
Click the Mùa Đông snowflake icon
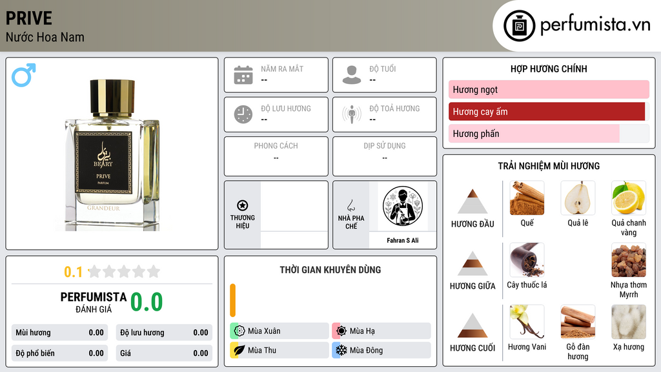(341, 350)
